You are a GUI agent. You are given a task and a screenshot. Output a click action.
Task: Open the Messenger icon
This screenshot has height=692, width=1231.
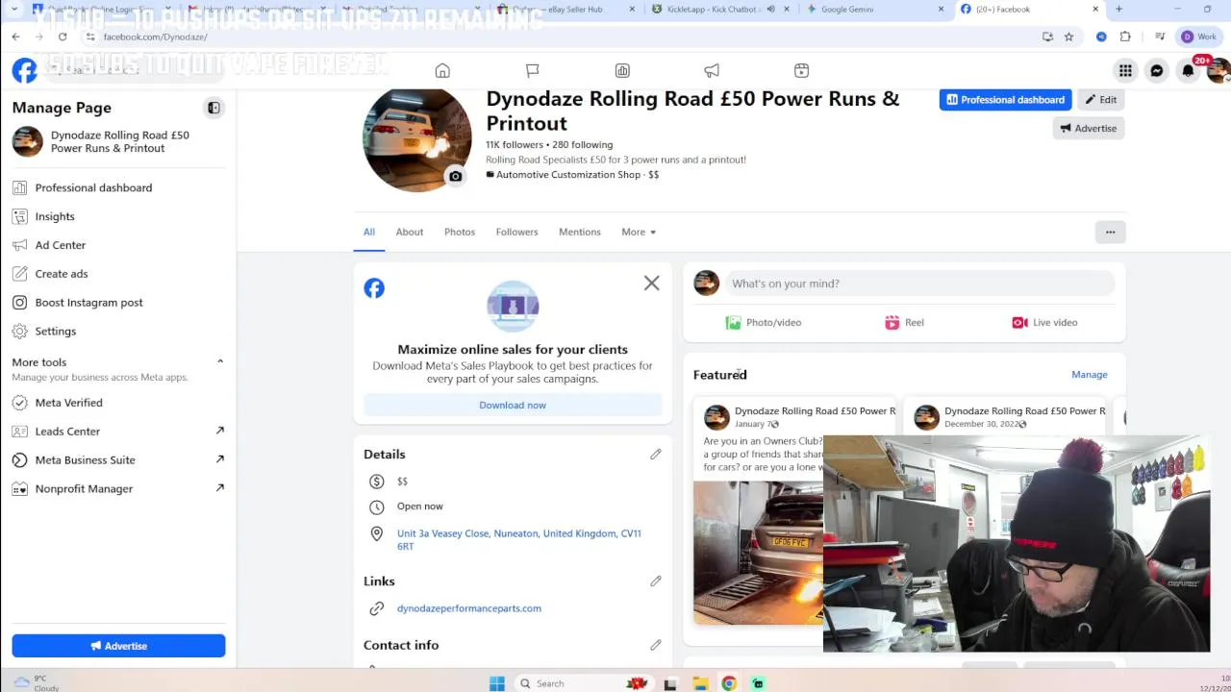(1157, 70)
